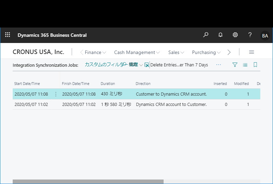273x184 pixels.
Task: Click the bookmark icon in action bar
Action: (x=255, y=65)
